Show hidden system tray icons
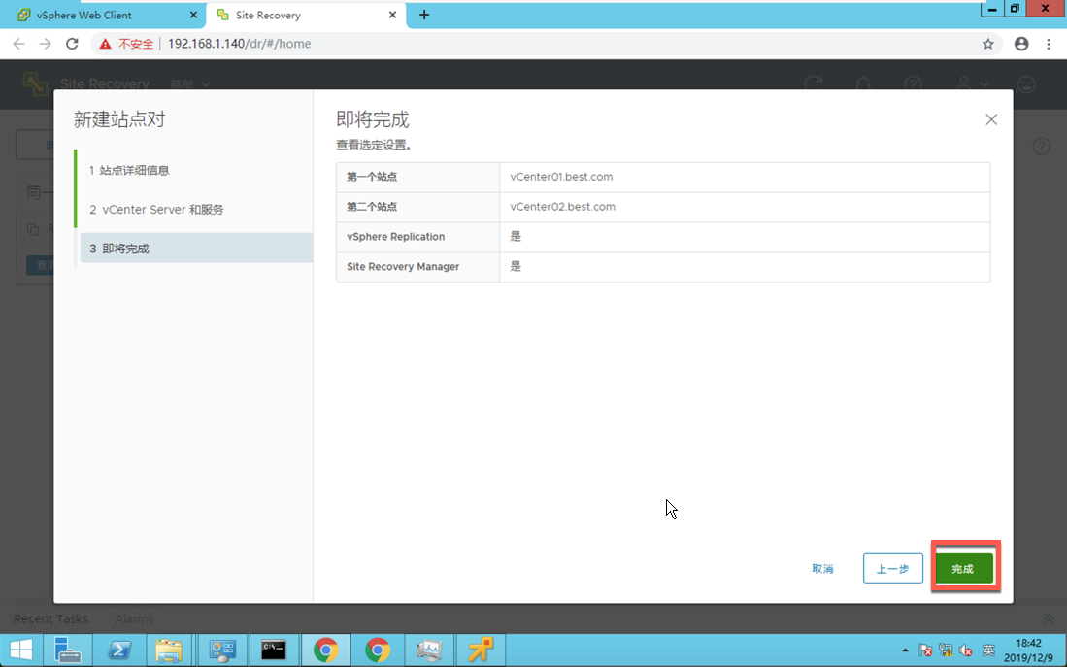The width and height of the screenshot is (1067, 667). [905, 650]
